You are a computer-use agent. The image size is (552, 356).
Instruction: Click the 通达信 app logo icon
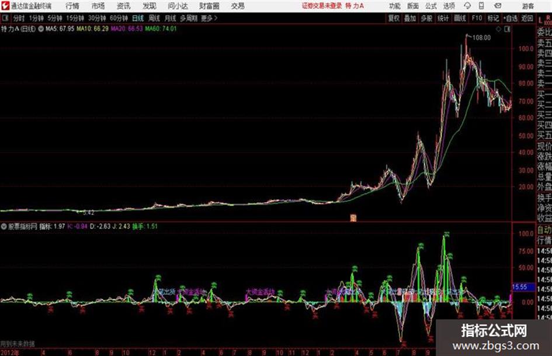[x=5, y=6]
